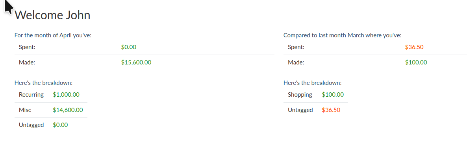Click the Spent label under April

(x=27, y=47)
